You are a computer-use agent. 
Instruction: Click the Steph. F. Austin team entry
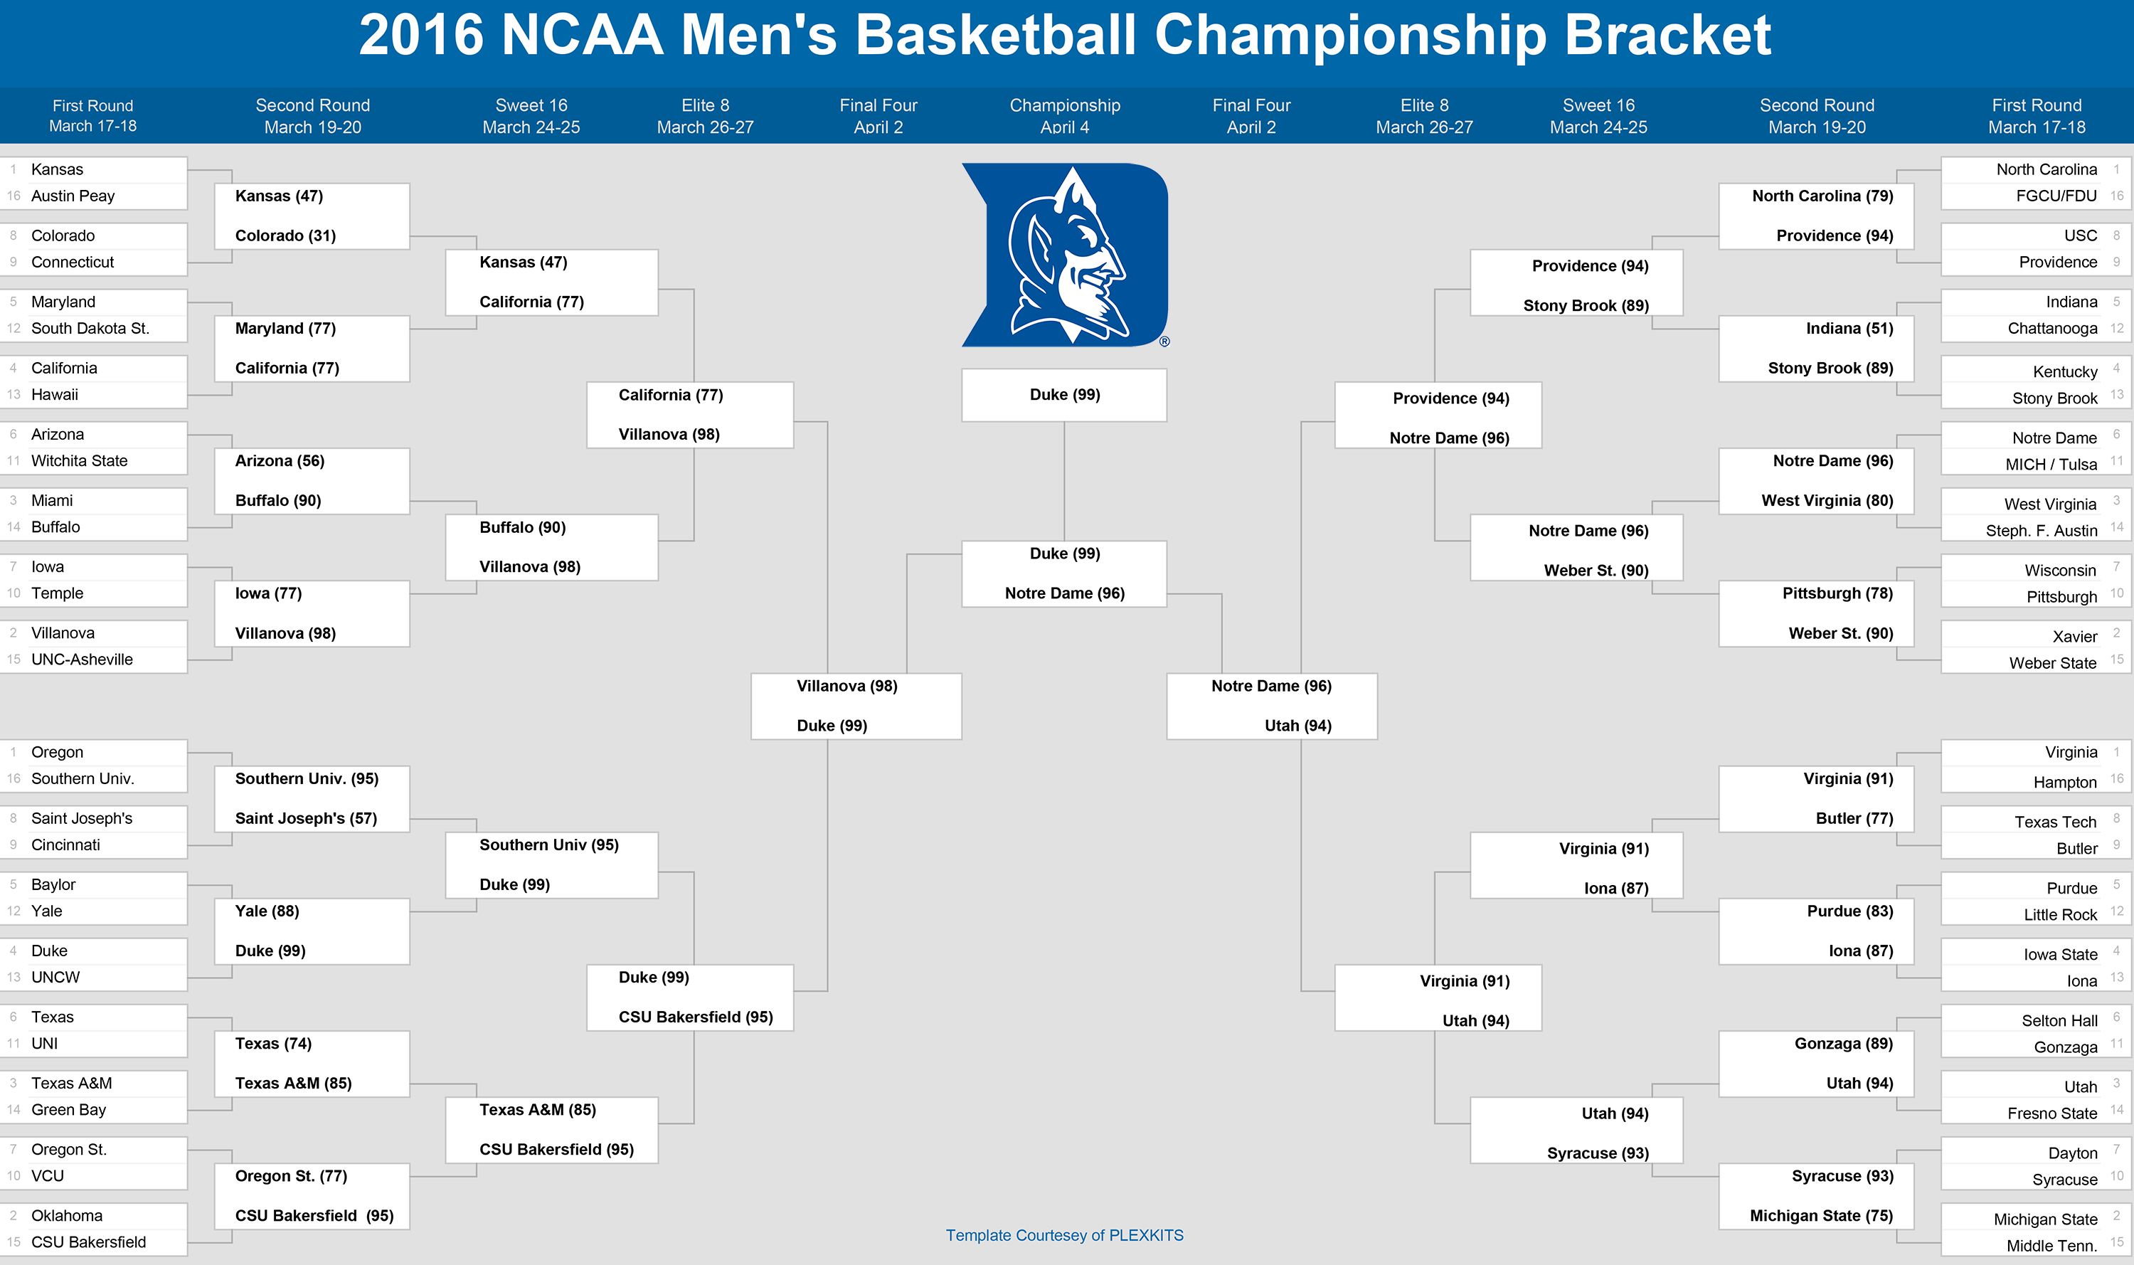coord(2040,530)
